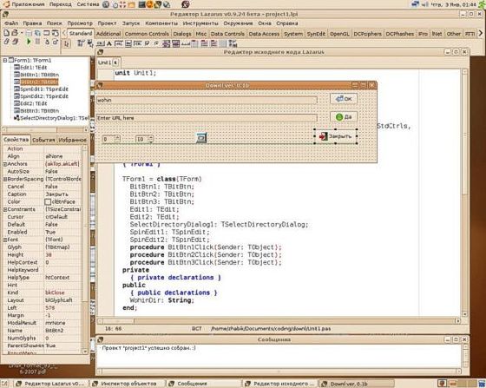Open the Запуск menu

131,23
